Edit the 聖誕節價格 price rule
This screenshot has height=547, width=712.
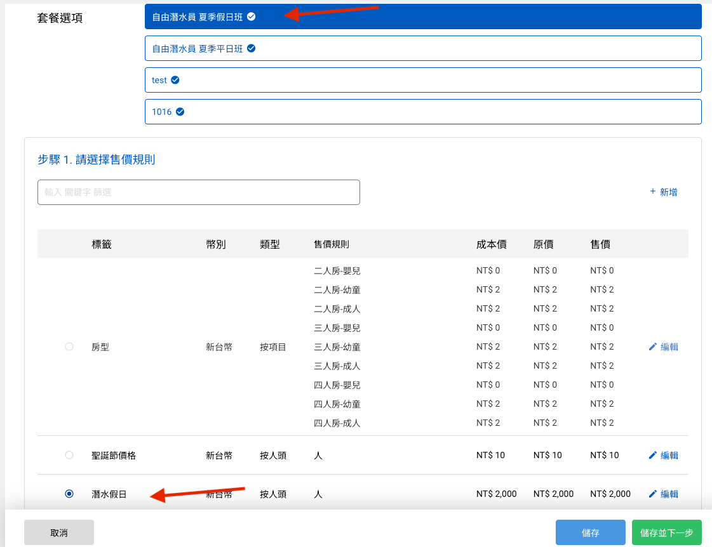pyautogui.click(x=664, y=456)
